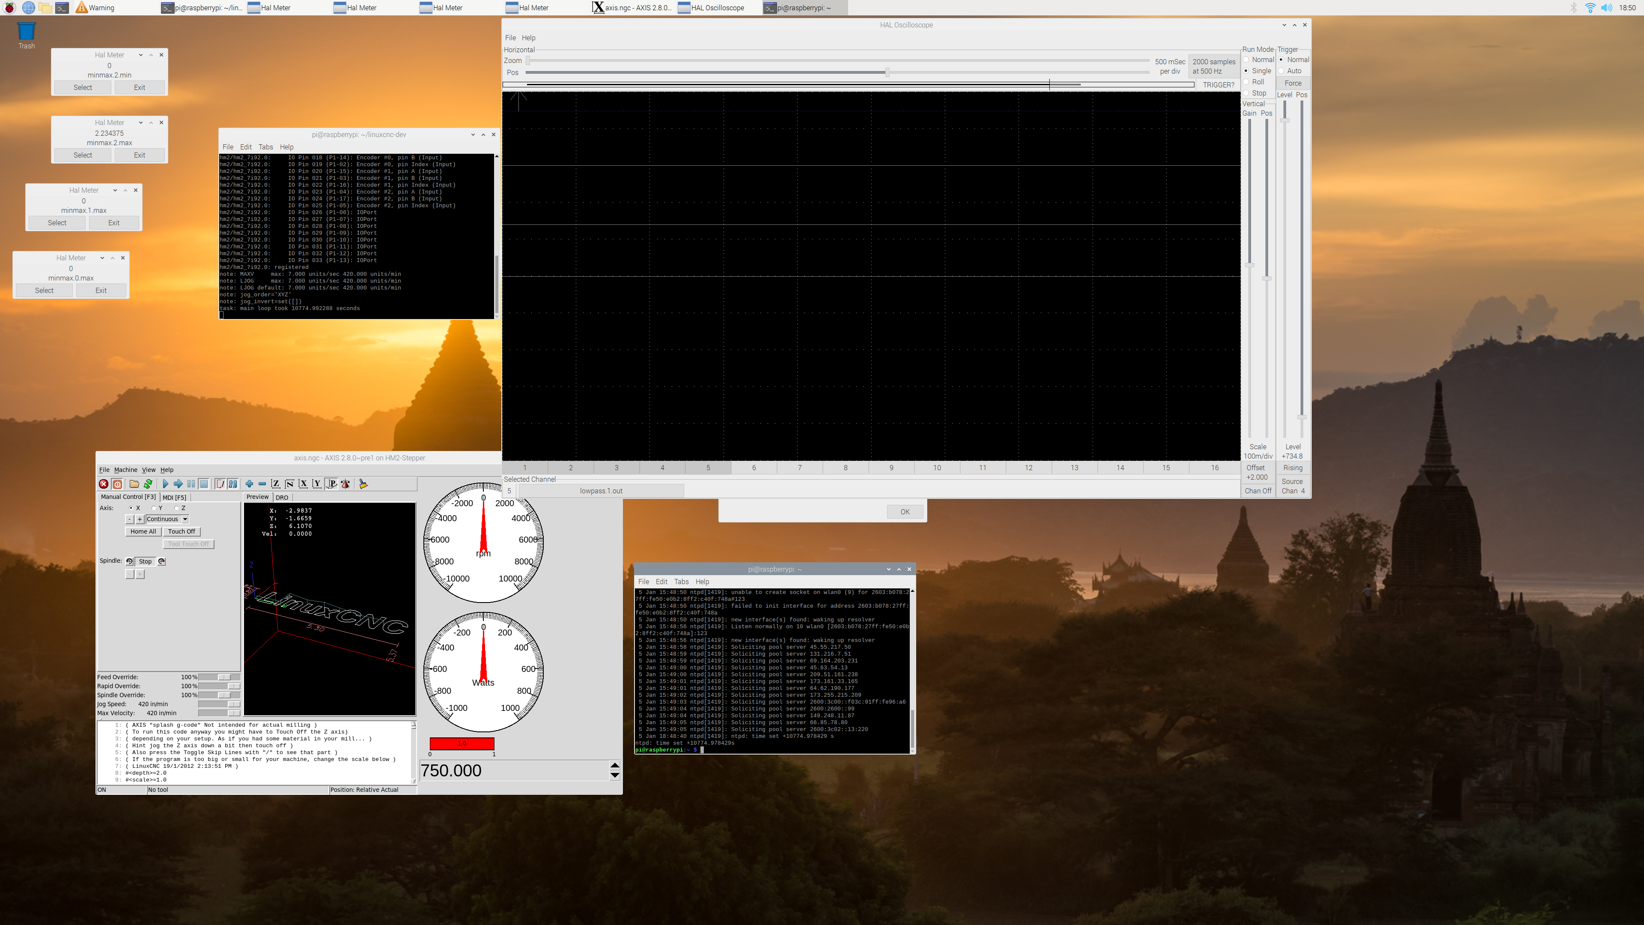1644x925 pixels.
Task: Open Tabs menu in linuxcnc-dev terminal
Action: 265,147
